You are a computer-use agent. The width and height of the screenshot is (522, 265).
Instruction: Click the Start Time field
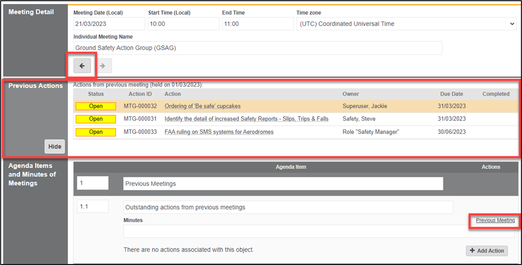183,24
